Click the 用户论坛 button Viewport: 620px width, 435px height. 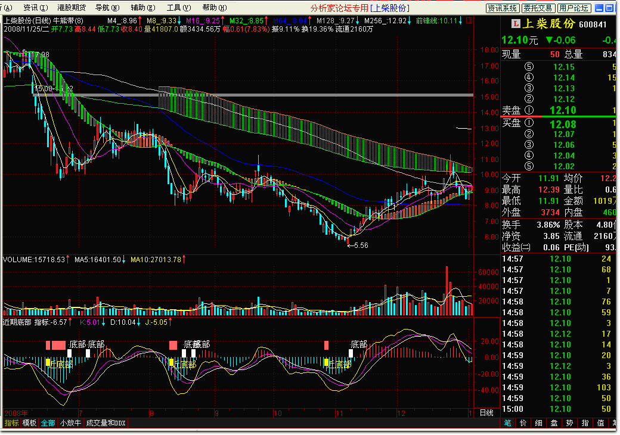pyautogui.click(x=574, y=8)
